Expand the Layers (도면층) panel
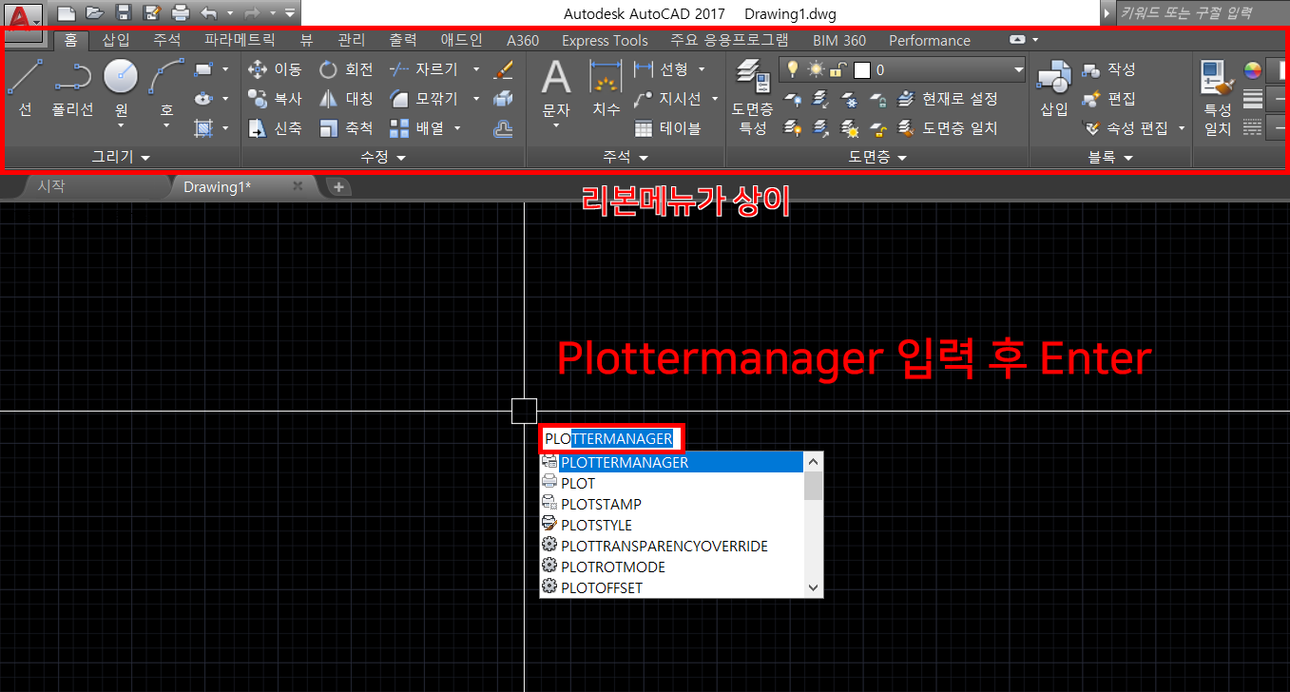1290x692 pixels. click(x=877, y=157)
